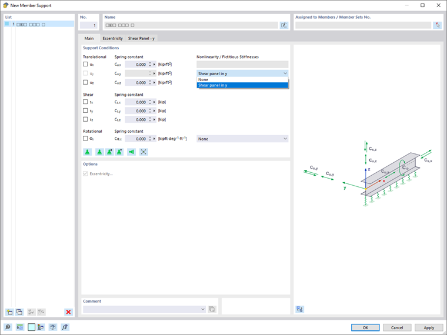Open the color display settings icon
The width and height of the screenshot is (447, 335).
coord(41,327)
